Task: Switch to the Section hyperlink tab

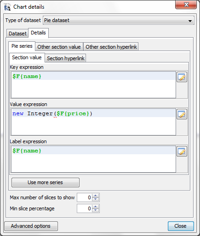Action: point(66,58)
